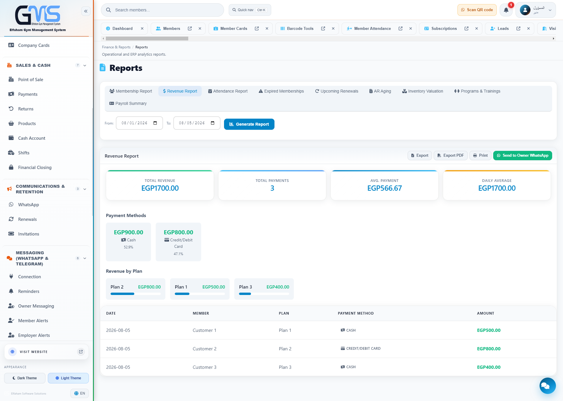Viewport: 563px width, 401px height.
Task: Open the user profile dropdown
Action: pyautogui.click(x=535, y=10)
